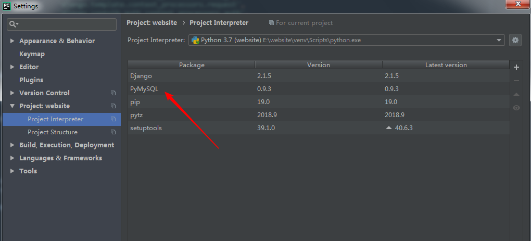Click the setuptools version 39.1.0 cell
Viewport: 531px width, 241px height.
(266, 128)
